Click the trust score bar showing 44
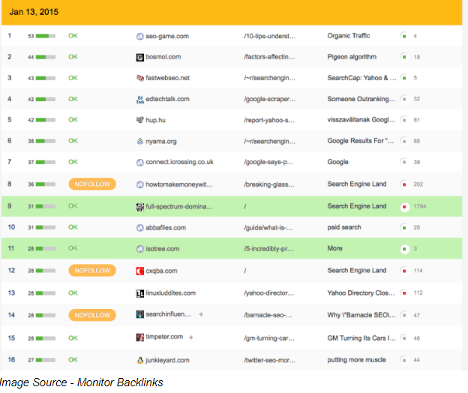 pos(45,57)
